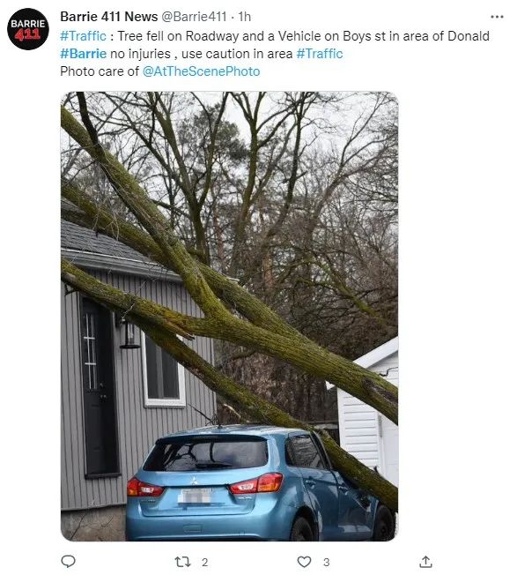517x575 pixels.
Task: Open the three-dot more options menu
Action: (x=497, y=17)
